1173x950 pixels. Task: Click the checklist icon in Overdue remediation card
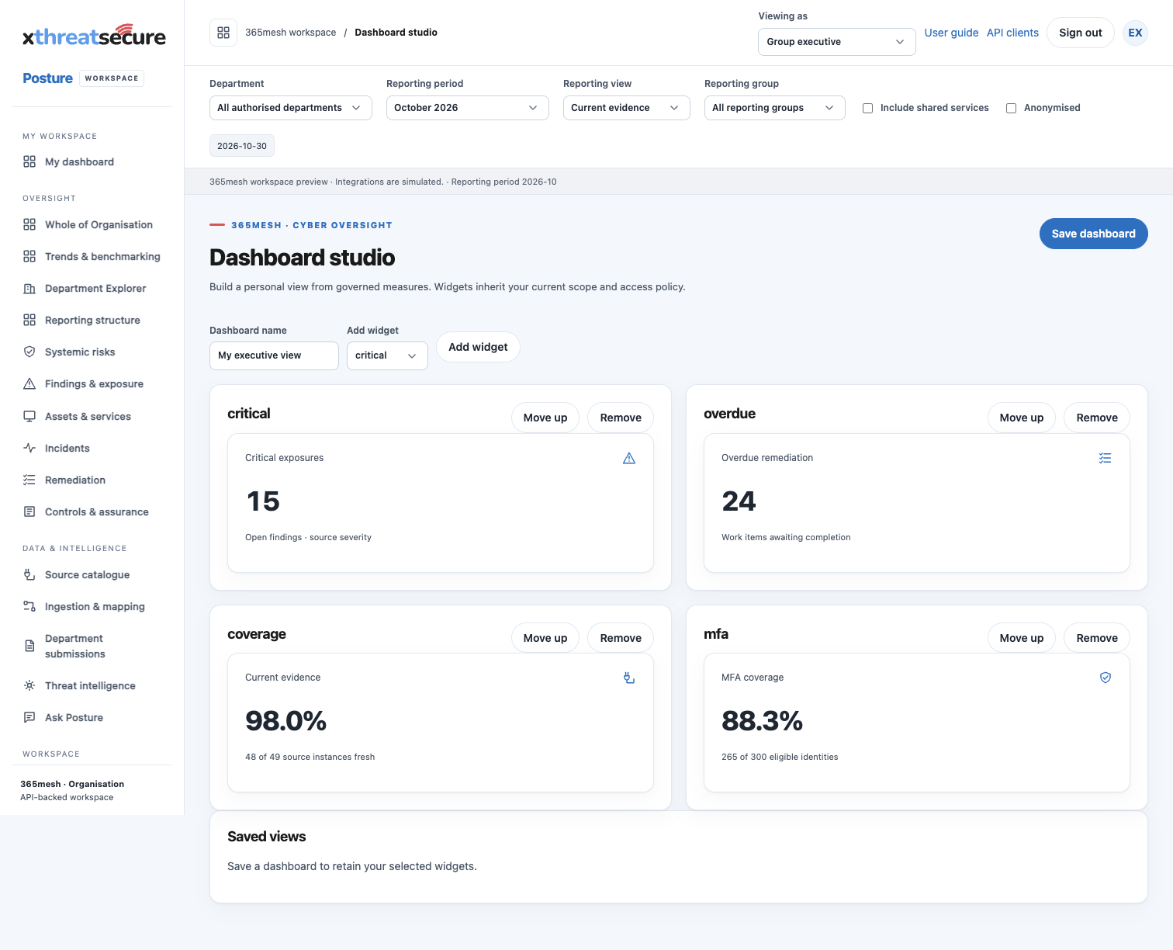click(x=1106, y=458)
